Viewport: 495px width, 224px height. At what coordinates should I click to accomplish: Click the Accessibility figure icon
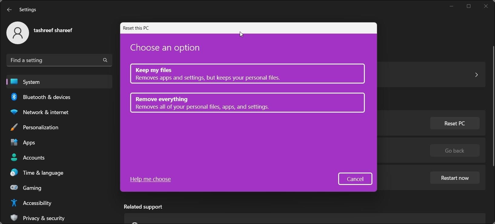14,203
